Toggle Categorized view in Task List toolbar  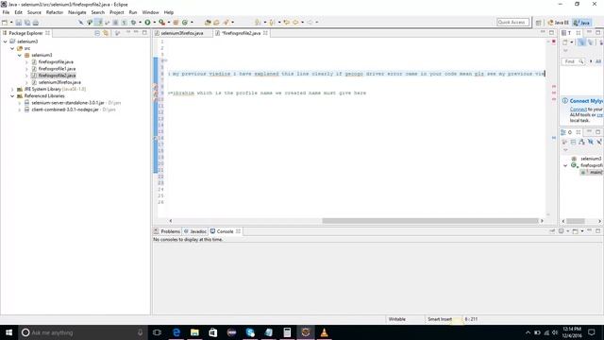point(581,42)
